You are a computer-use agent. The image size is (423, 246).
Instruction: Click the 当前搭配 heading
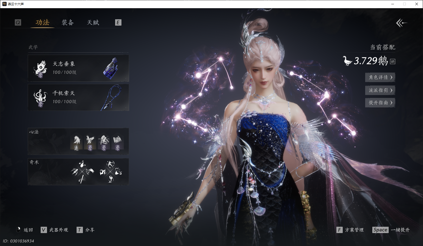click(x=383, y=47)
